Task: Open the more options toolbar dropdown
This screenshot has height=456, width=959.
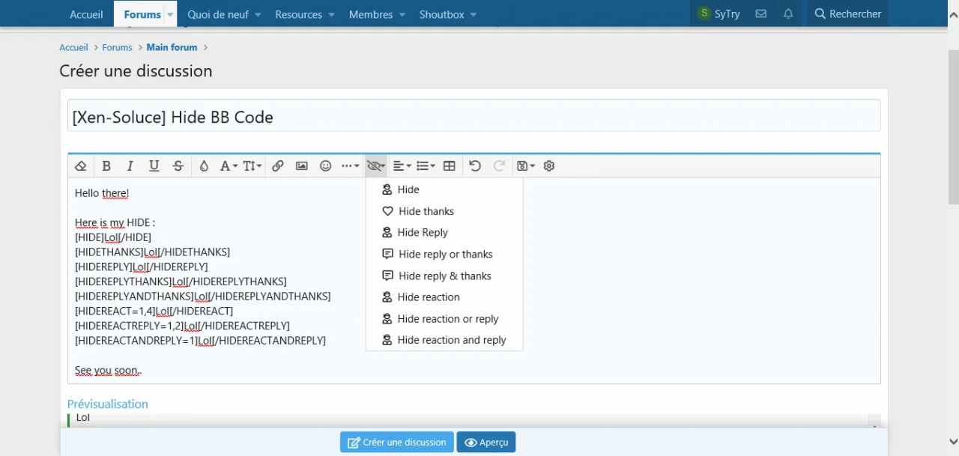Action: pyautogui.click(x=349, y=165)
